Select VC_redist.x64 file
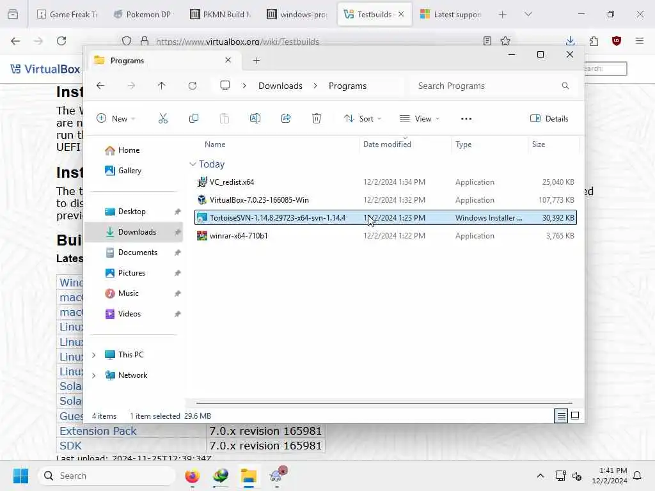The image size is (655, 491). [x=385, y=182]
